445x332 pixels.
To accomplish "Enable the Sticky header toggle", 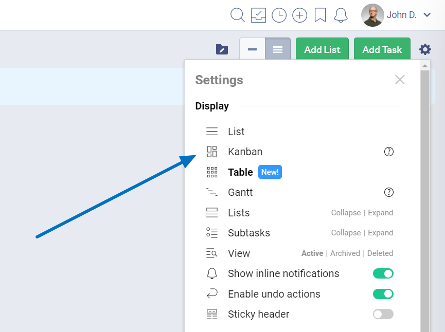I will click(x=383, y=314).
